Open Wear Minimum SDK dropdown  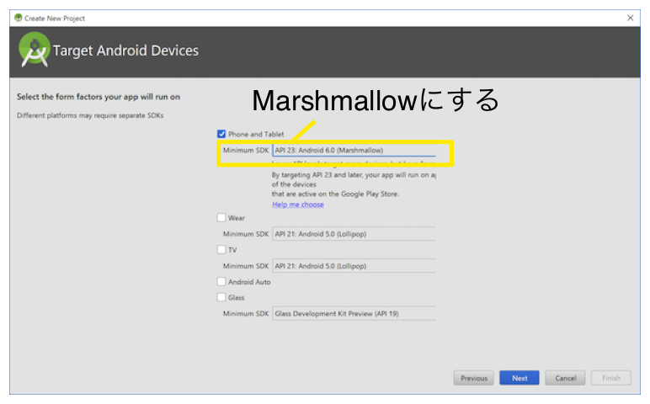(x=354, y=234)
